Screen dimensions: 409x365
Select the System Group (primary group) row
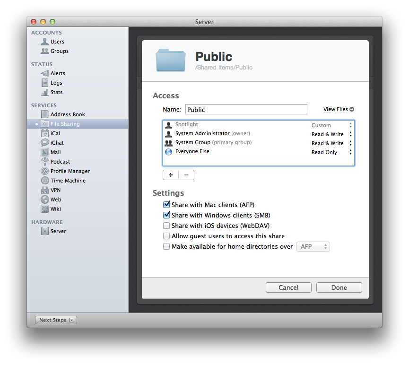(x=258, y=143)
